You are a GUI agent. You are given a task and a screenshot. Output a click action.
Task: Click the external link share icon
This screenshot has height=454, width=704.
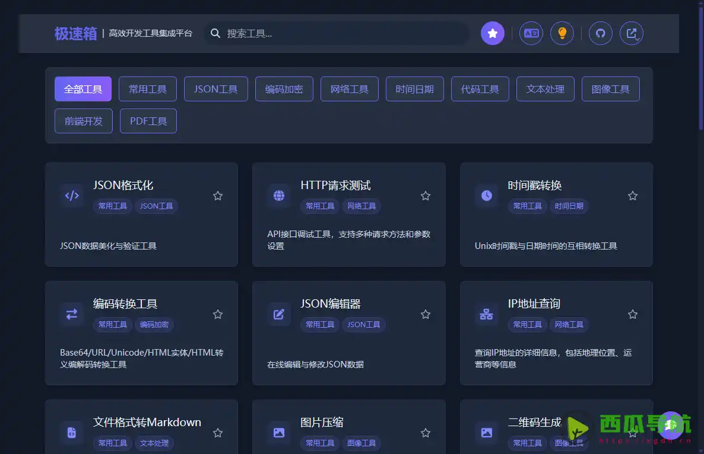tap(631, 33)
